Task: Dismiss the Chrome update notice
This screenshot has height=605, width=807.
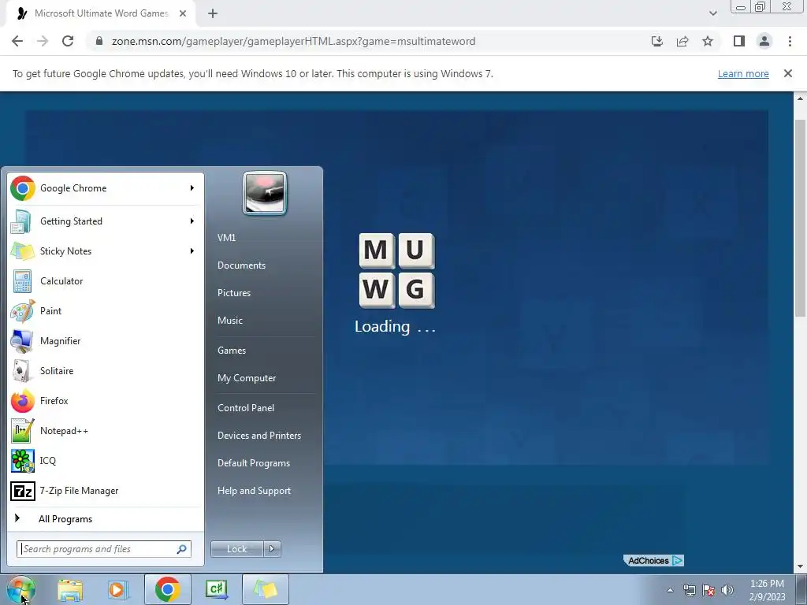Action: (x=788, y=73)
